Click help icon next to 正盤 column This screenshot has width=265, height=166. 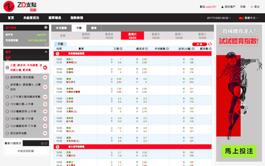(121, 49)
